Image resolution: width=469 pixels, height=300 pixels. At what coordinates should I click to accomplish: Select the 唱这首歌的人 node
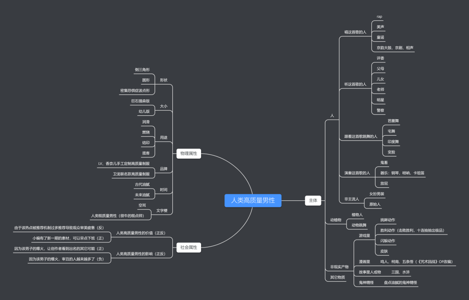click(x=355, y=32)
